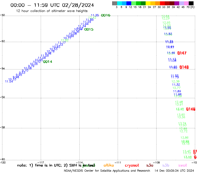Click the value '11.35' at the track top
The height and width of the screenshot is (173, 197).
pos(95,15)
